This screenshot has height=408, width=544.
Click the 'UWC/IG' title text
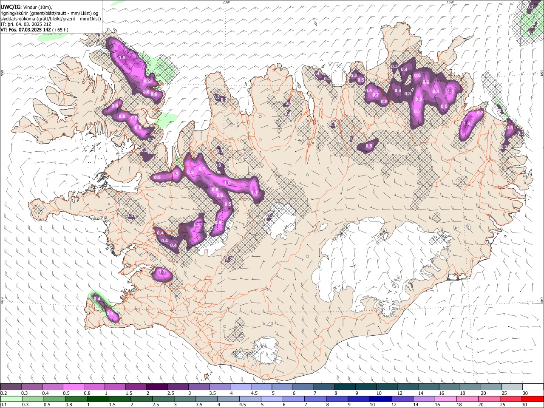(10, 6)
